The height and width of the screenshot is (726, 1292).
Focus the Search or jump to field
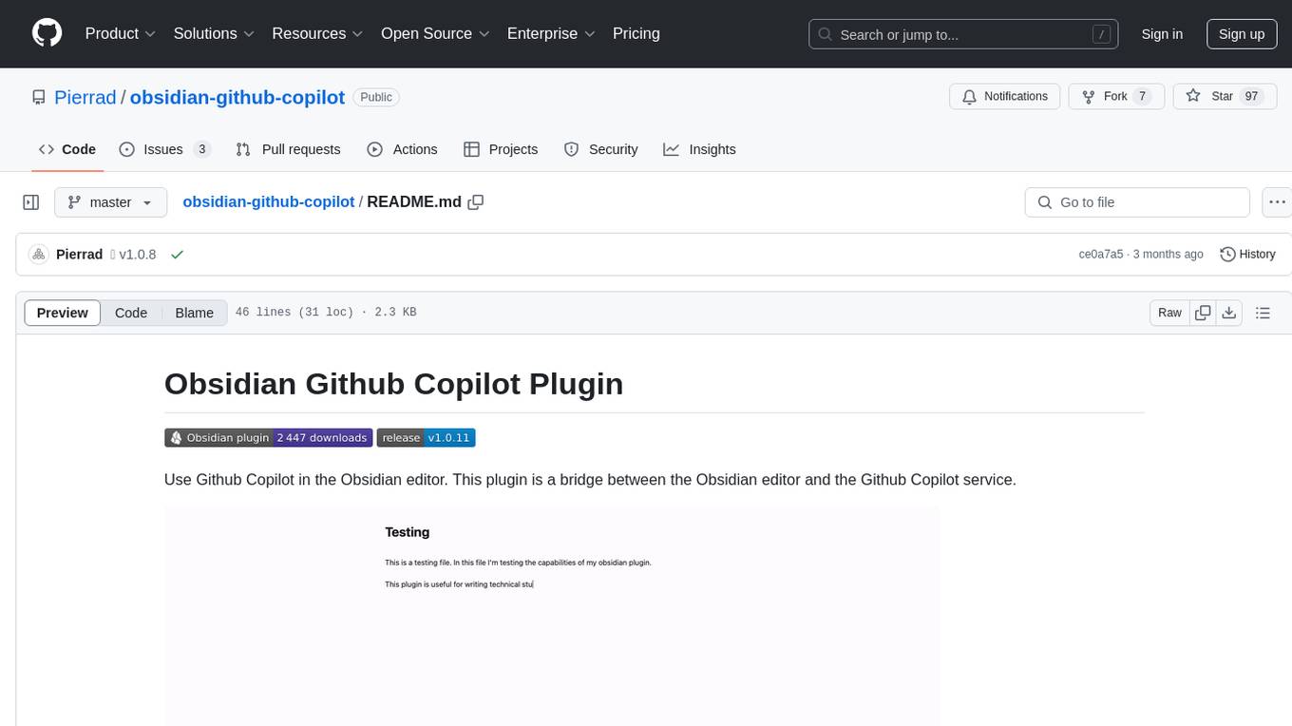963,34
